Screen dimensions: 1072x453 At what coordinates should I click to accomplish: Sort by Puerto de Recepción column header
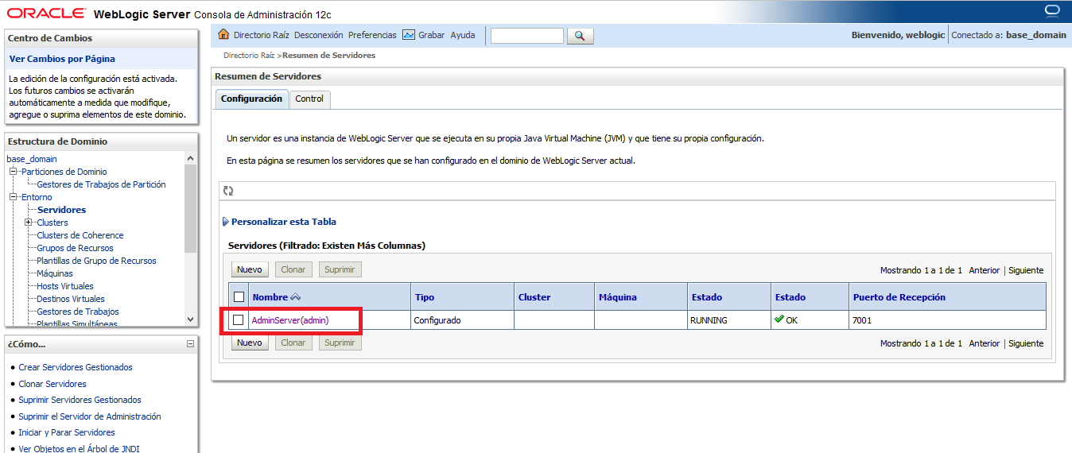tap(899, 297)
